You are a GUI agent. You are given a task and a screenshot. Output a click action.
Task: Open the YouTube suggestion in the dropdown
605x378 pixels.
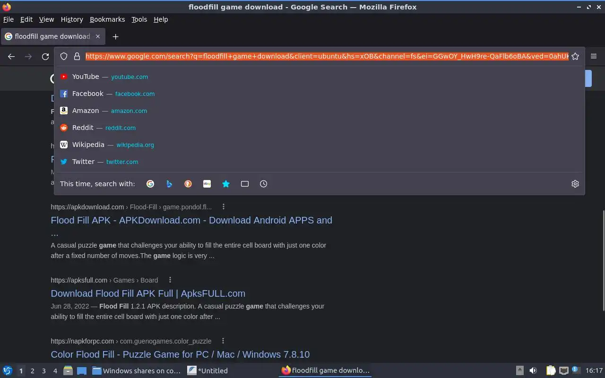tap(319, 77)
